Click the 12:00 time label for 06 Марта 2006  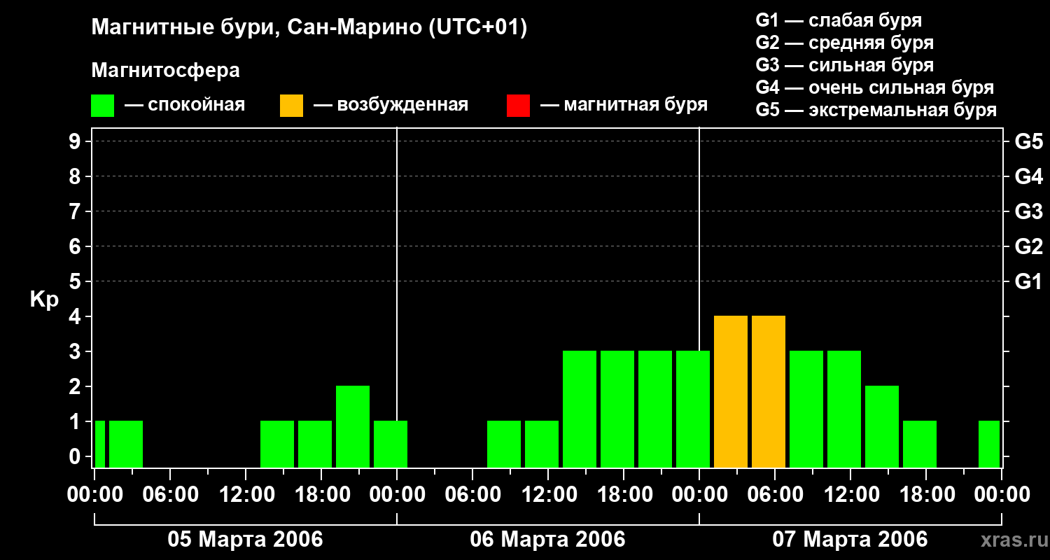click(548, 495)
